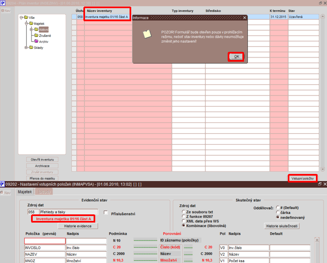Image resolution: width=327 pixels, height=263 pixels.
Task: Click the Vše root folder icon
Action: 26,17
